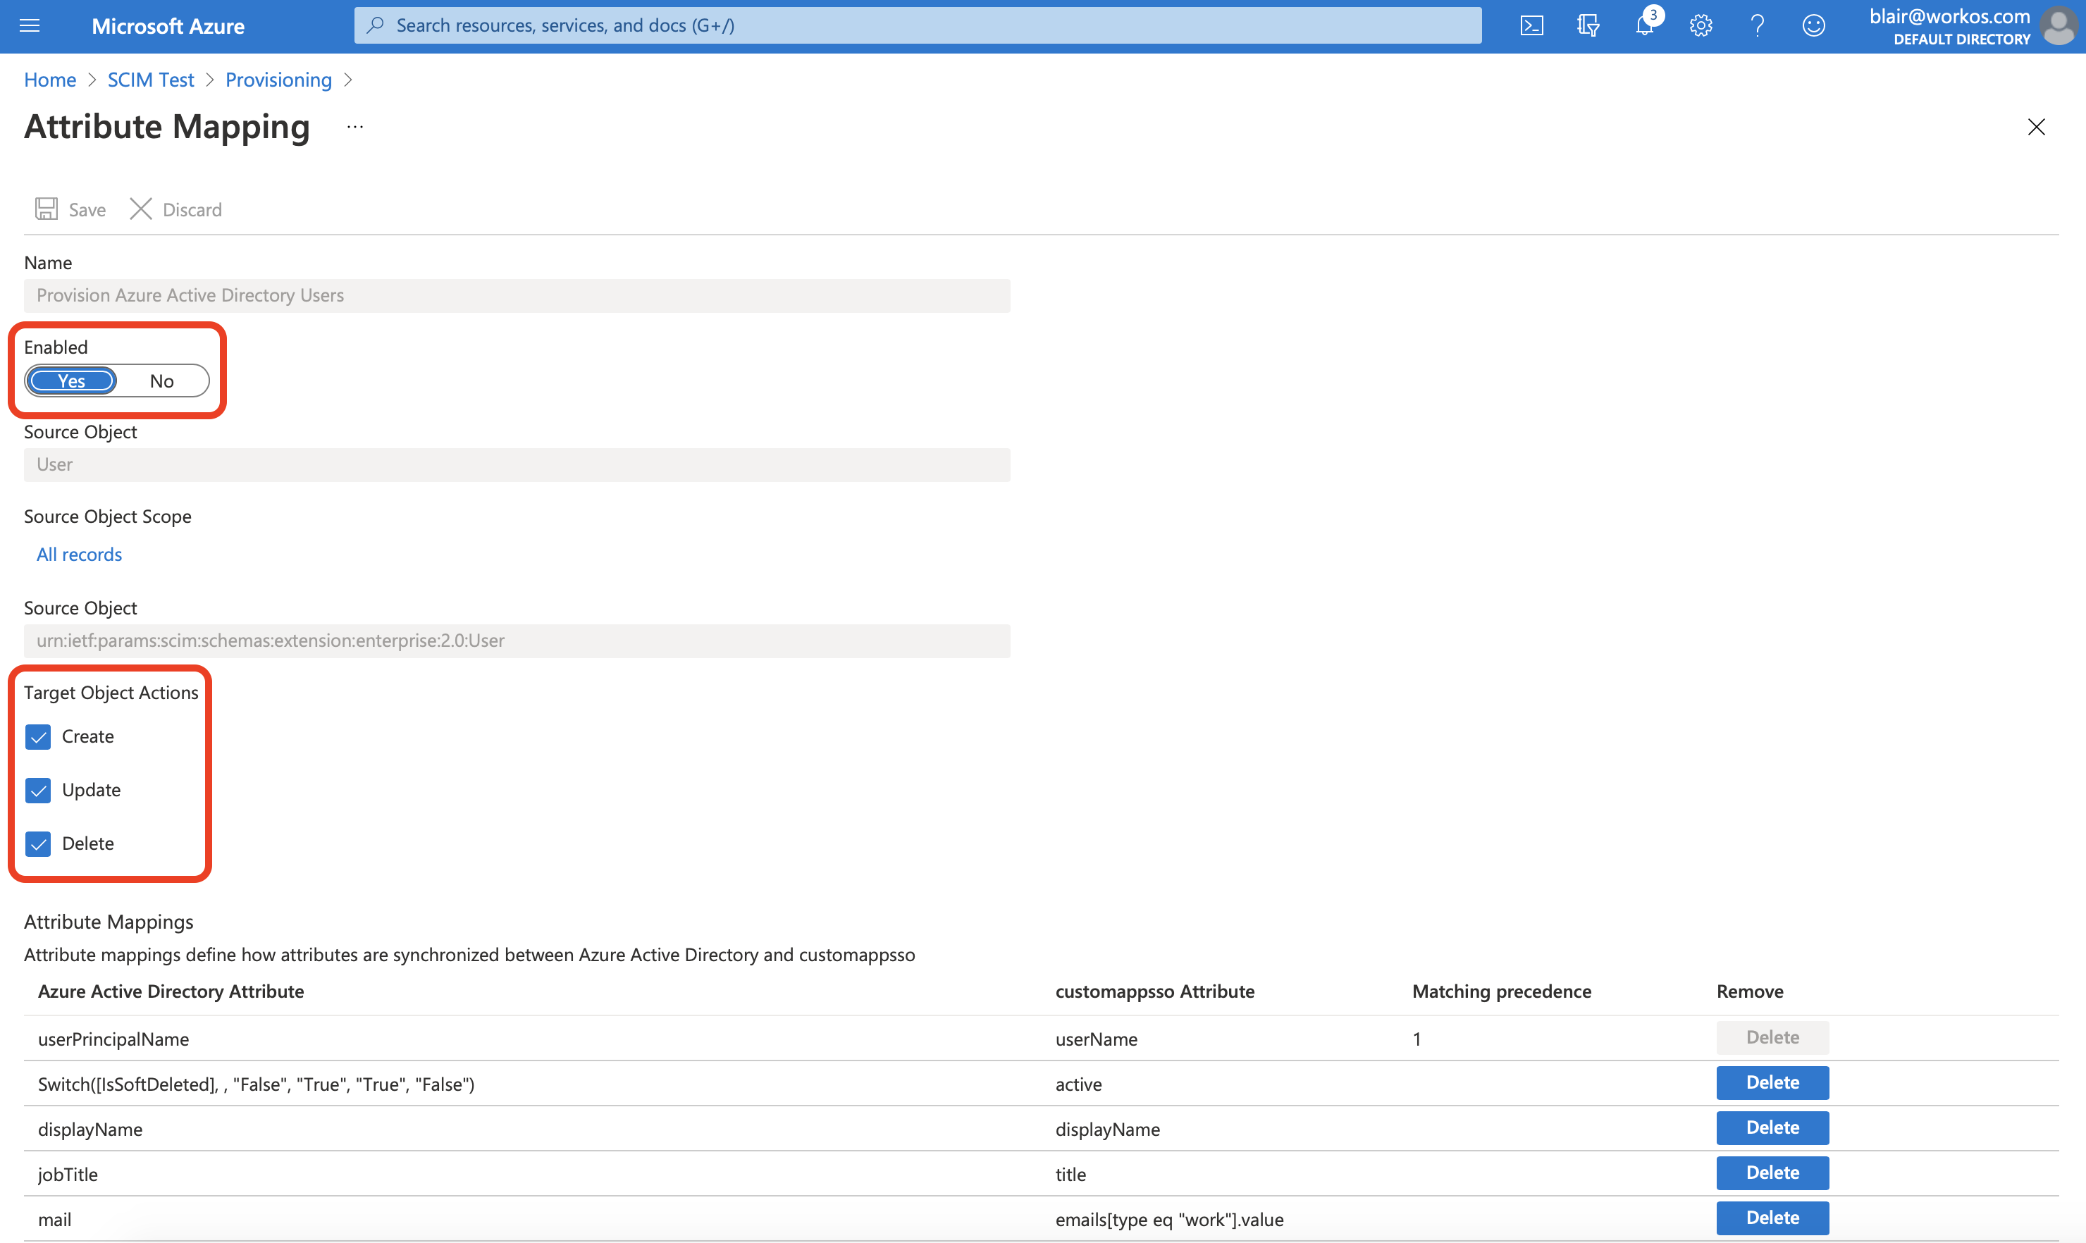
Task: Uncheck the Update target action
Action: (x=39, y=790)
